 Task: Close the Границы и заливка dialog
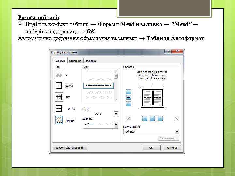click(x=177, y=51)
